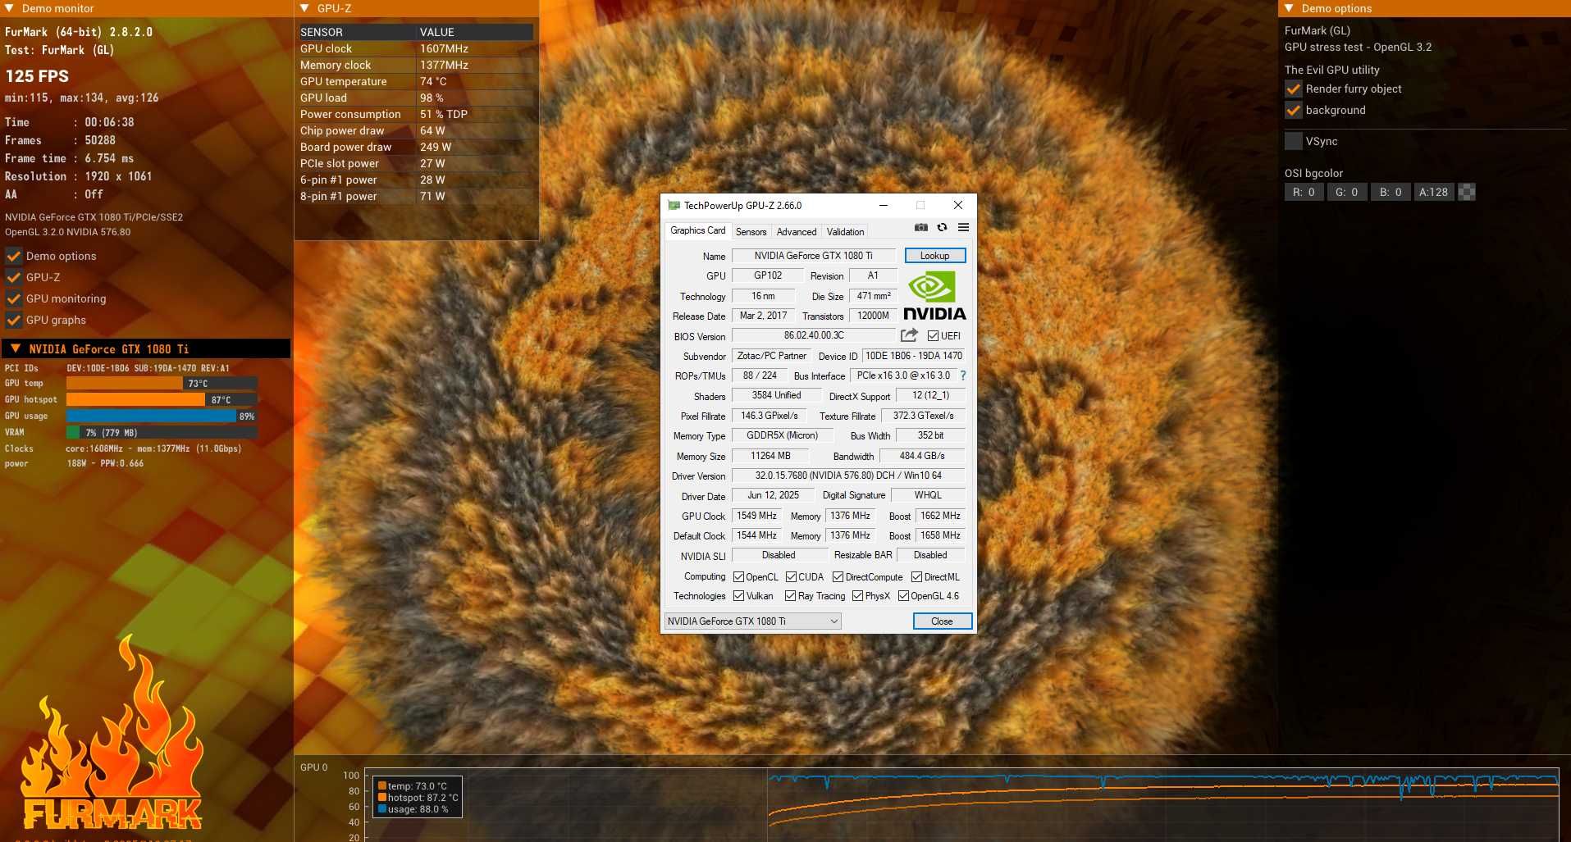Click the Boost 1662 MHz field
Viewport: 1571px width, 842px height.
pyautogui.click(x=940, y=516)
